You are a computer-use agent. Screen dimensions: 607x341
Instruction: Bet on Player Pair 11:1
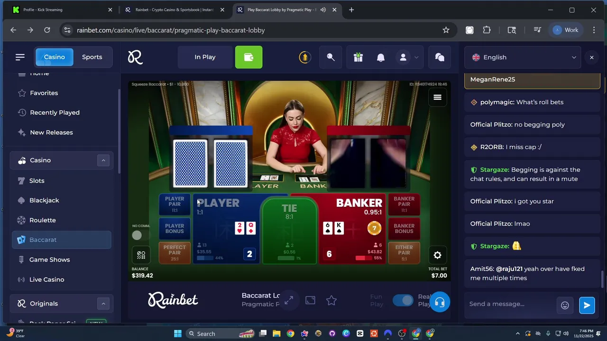tap(175, 204)
